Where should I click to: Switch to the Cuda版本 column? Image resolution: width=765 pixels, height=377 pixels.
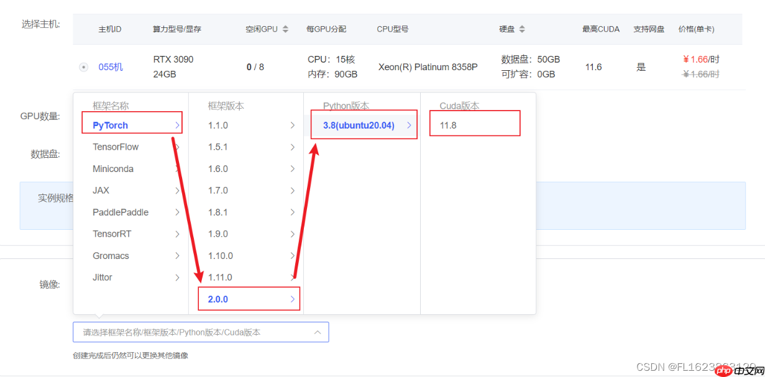pyautogui.click(x=459, y=106)
